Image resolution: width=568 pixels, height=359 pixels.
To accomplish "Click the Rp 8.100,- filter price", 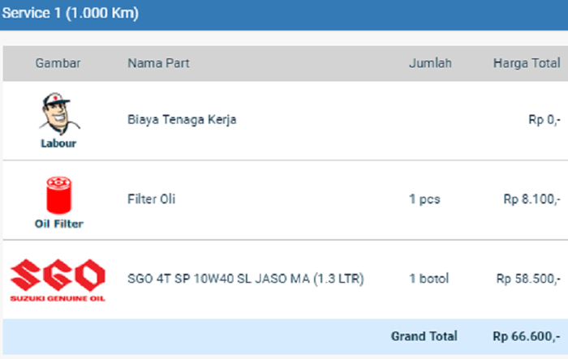I will coord(531,199).
